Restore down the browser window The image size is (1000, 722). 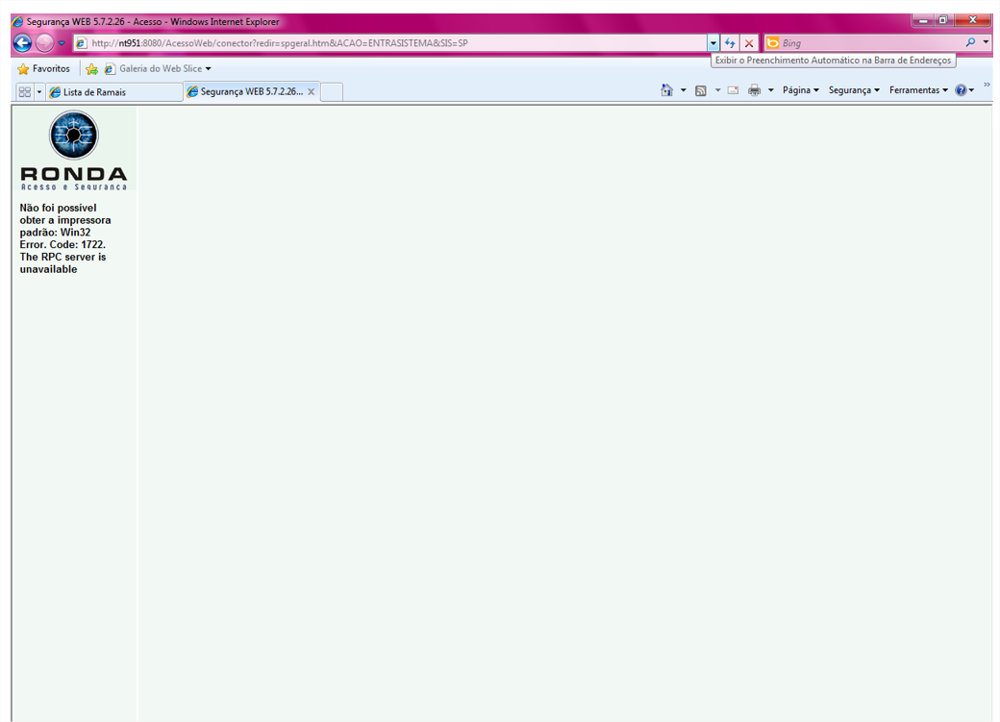click(942, 20)
